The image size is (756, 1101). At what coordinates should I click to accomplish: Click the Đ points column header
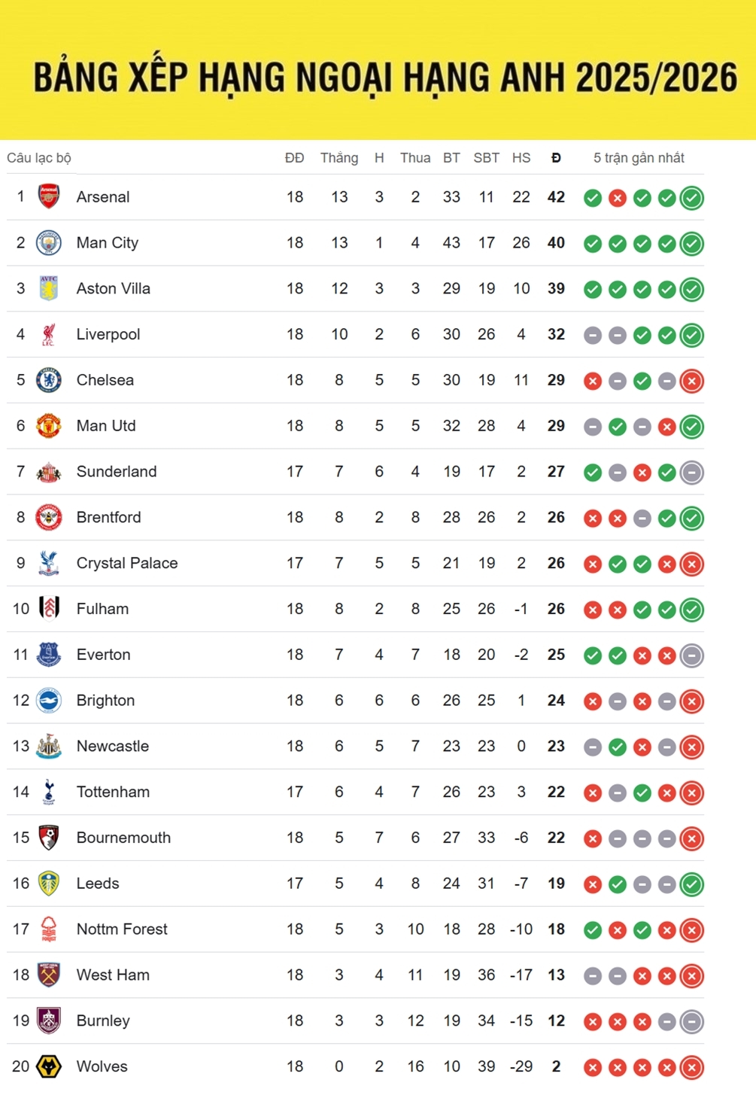tap(556, 158)
